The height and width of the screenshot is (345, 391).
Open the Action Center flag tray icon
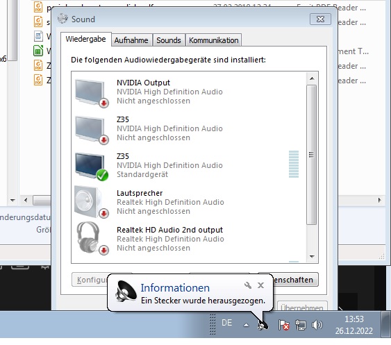click(x=284, y=325)
